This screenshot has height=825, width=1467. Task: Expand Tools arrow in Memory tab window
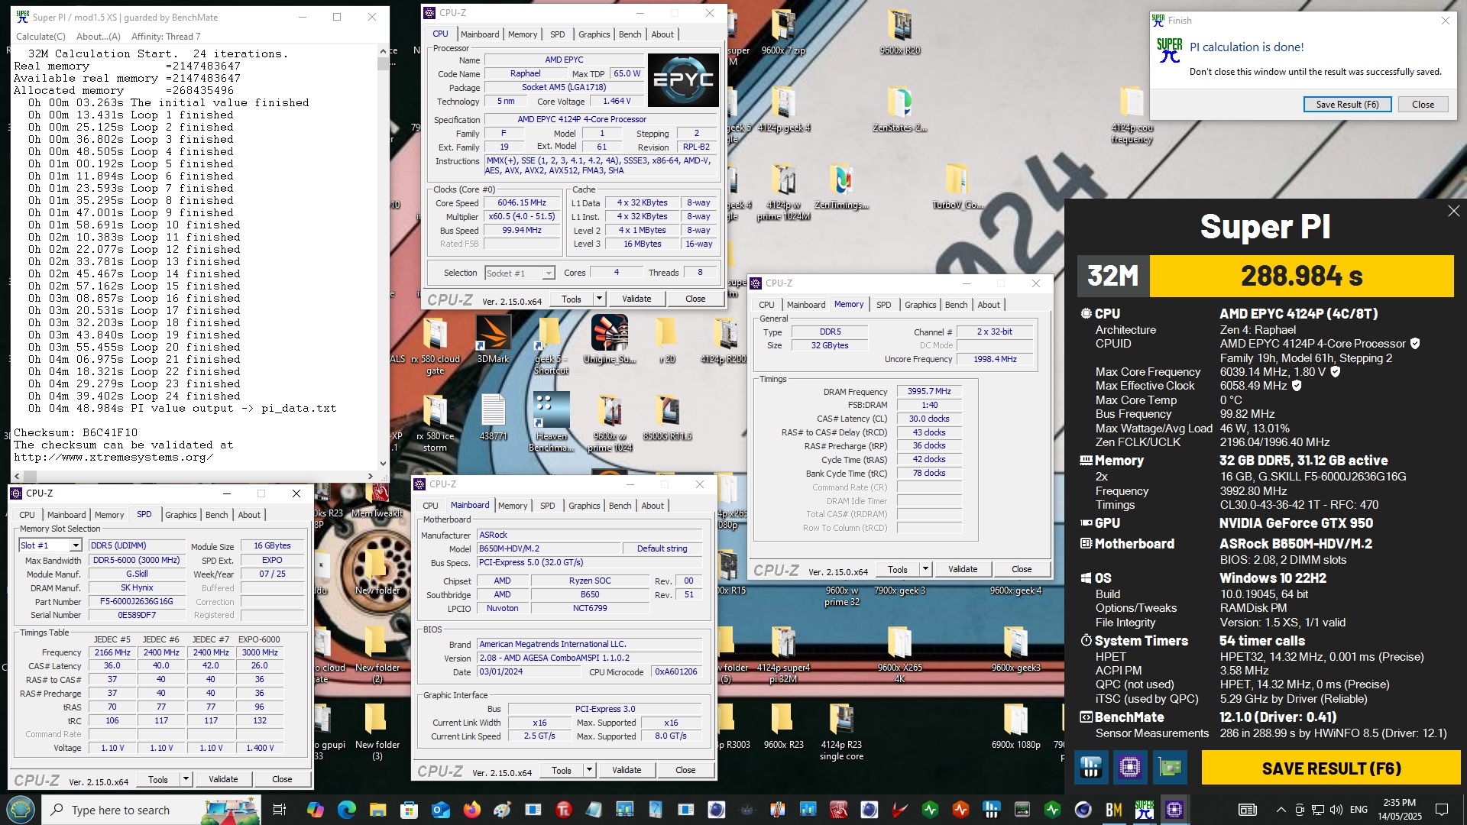925,569
